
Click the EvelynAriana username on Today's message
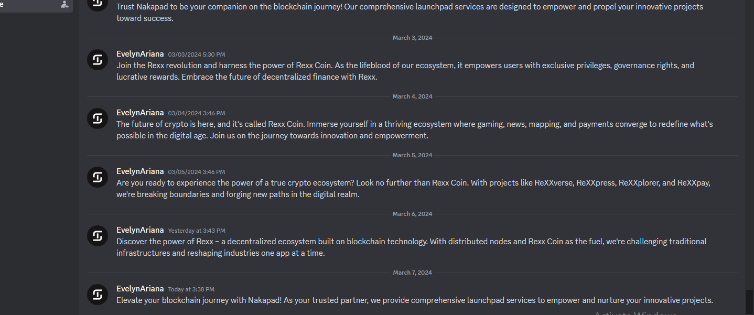click(x=140, y=289)
